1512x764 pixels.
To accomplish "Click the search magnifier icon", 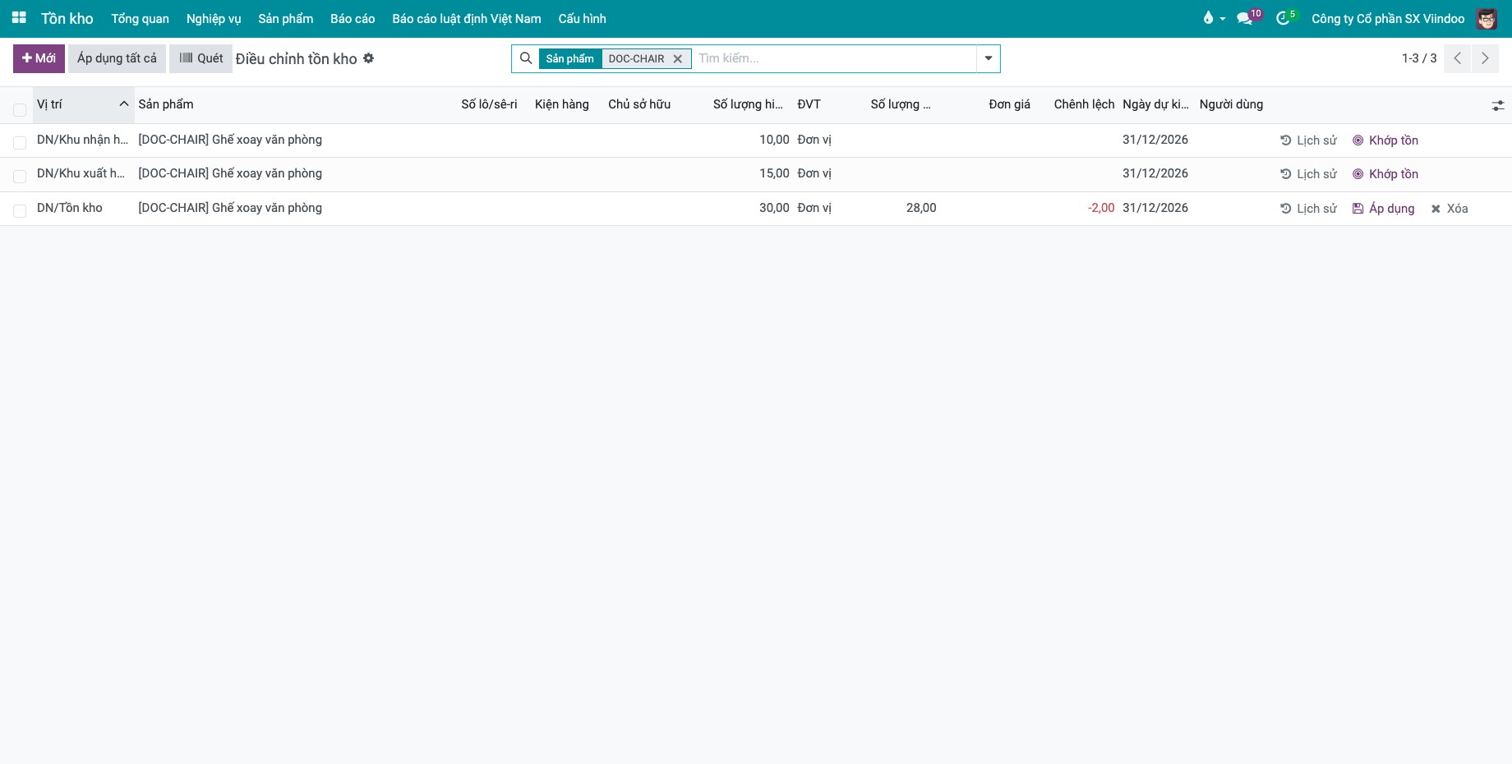I will pos(526,58).
